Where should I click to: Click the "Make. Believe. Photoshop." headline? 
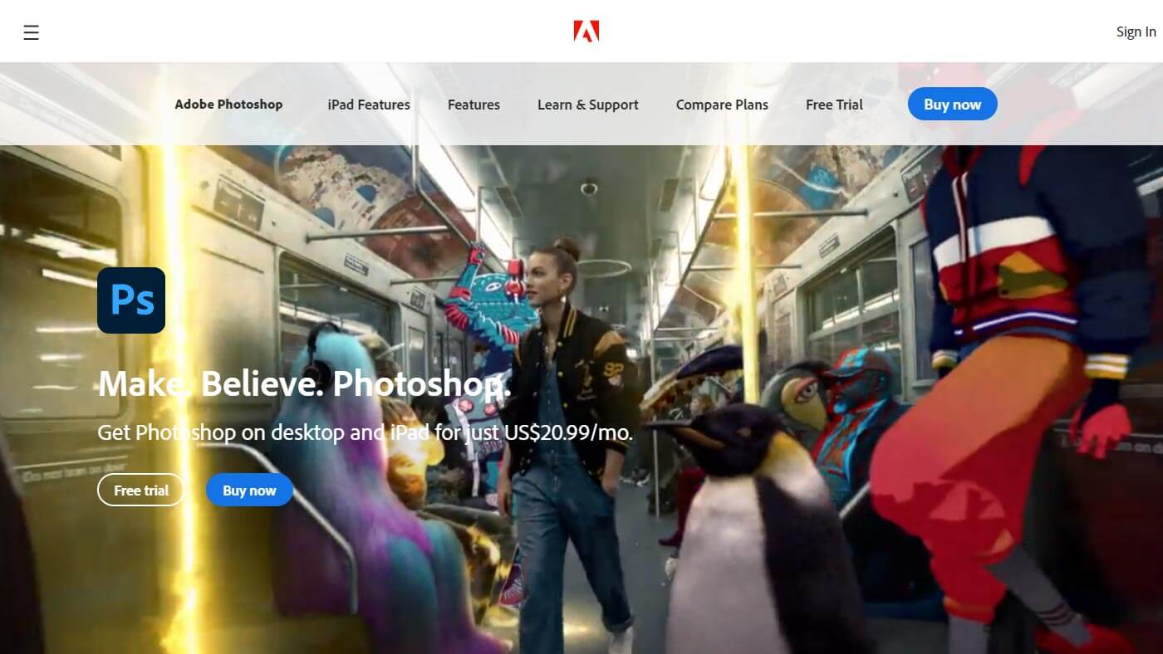point(304,384)
